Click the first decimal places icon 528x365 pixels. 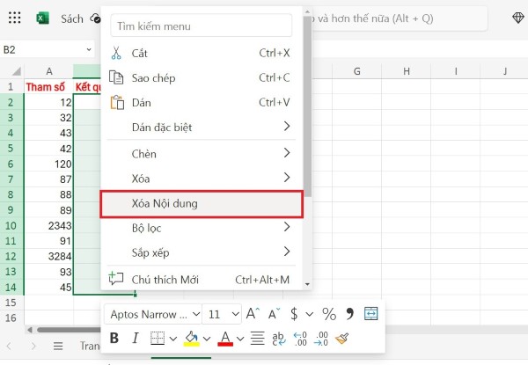click(x=300, y=339)
